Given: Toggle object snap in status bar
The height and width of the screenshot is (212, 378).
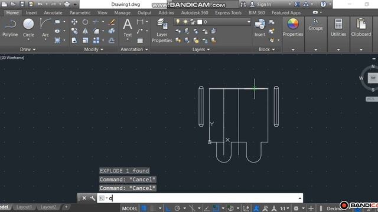Looking at the screenshot, I should tap(216, 208).
